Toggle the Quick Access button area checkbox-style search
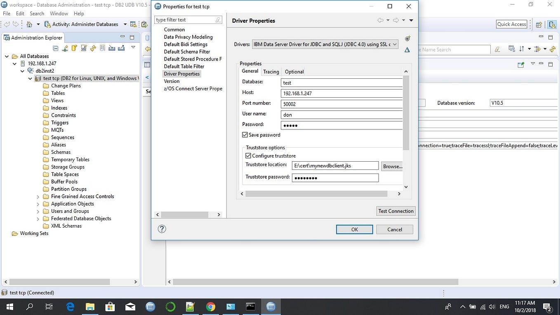This screenshot has width=560, height=315. point(511,24)
